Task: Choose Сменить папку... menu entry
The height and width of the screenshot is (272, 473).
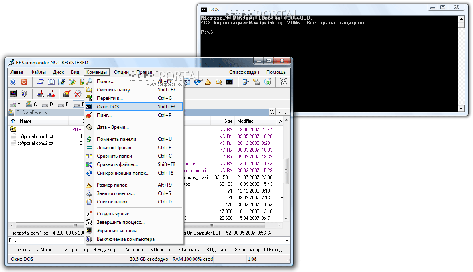Action: pos(134,90)
